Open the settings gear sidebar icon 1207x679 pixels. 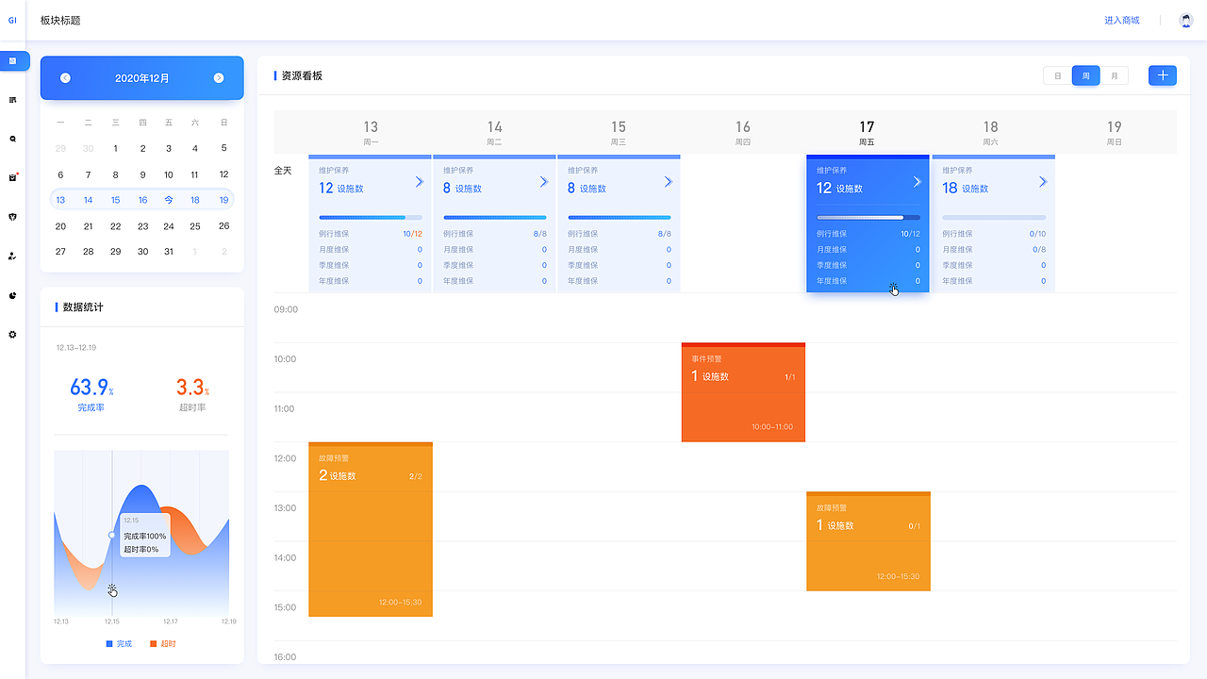[x=12, y=334]
